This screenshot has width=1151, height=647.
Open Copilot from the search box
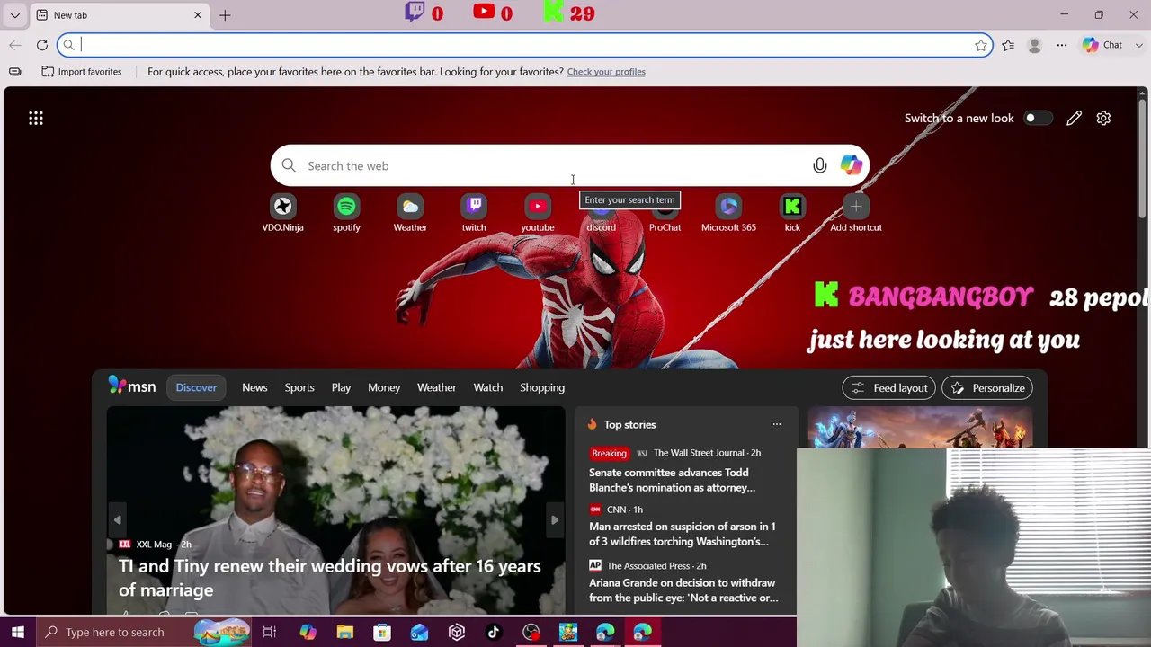coord(851,165)
